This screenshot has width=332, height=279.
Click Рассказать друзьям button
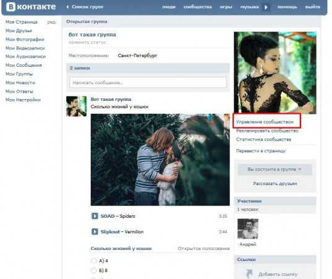(x=275, y=184)
